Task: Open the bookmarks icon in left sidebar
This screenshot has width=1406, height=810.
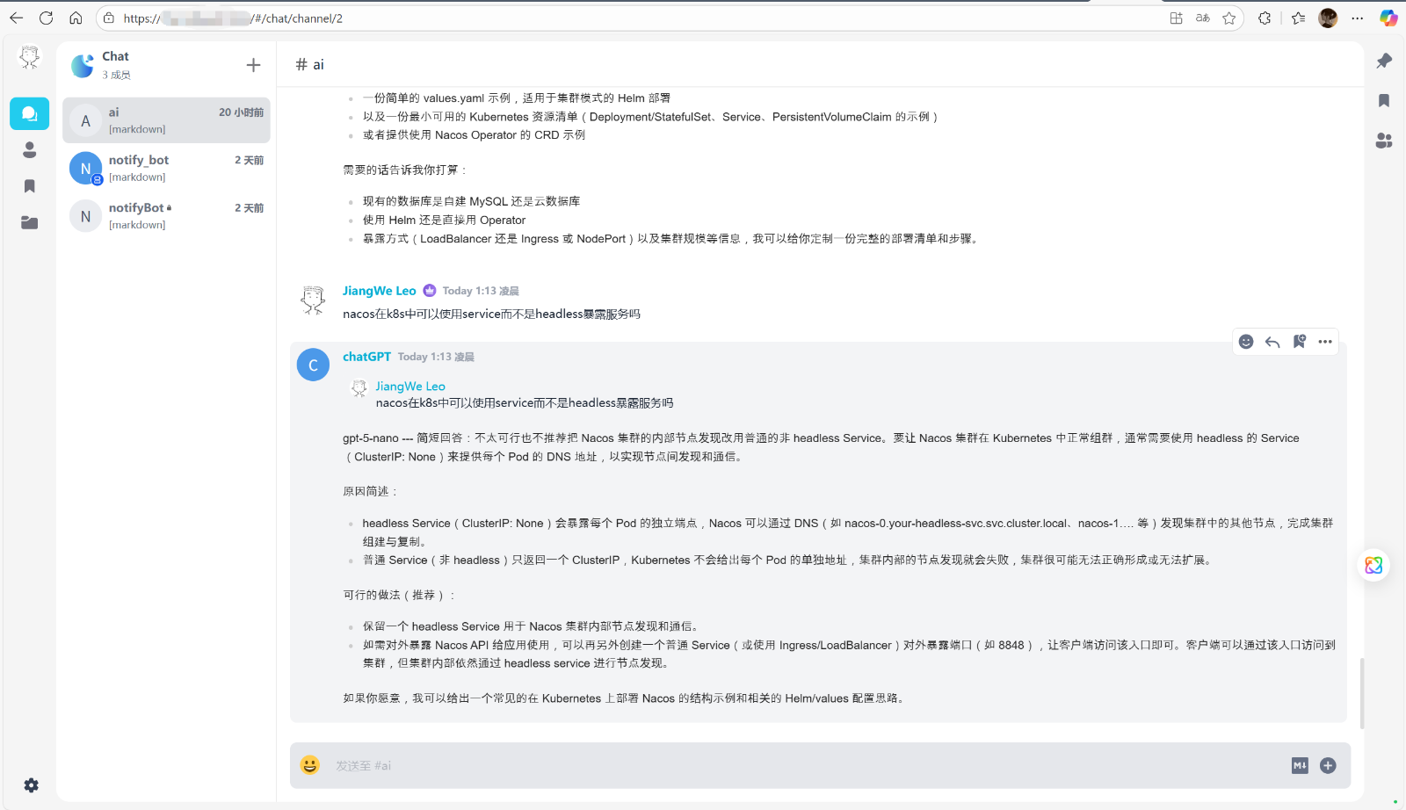Action: pos(29,186)
